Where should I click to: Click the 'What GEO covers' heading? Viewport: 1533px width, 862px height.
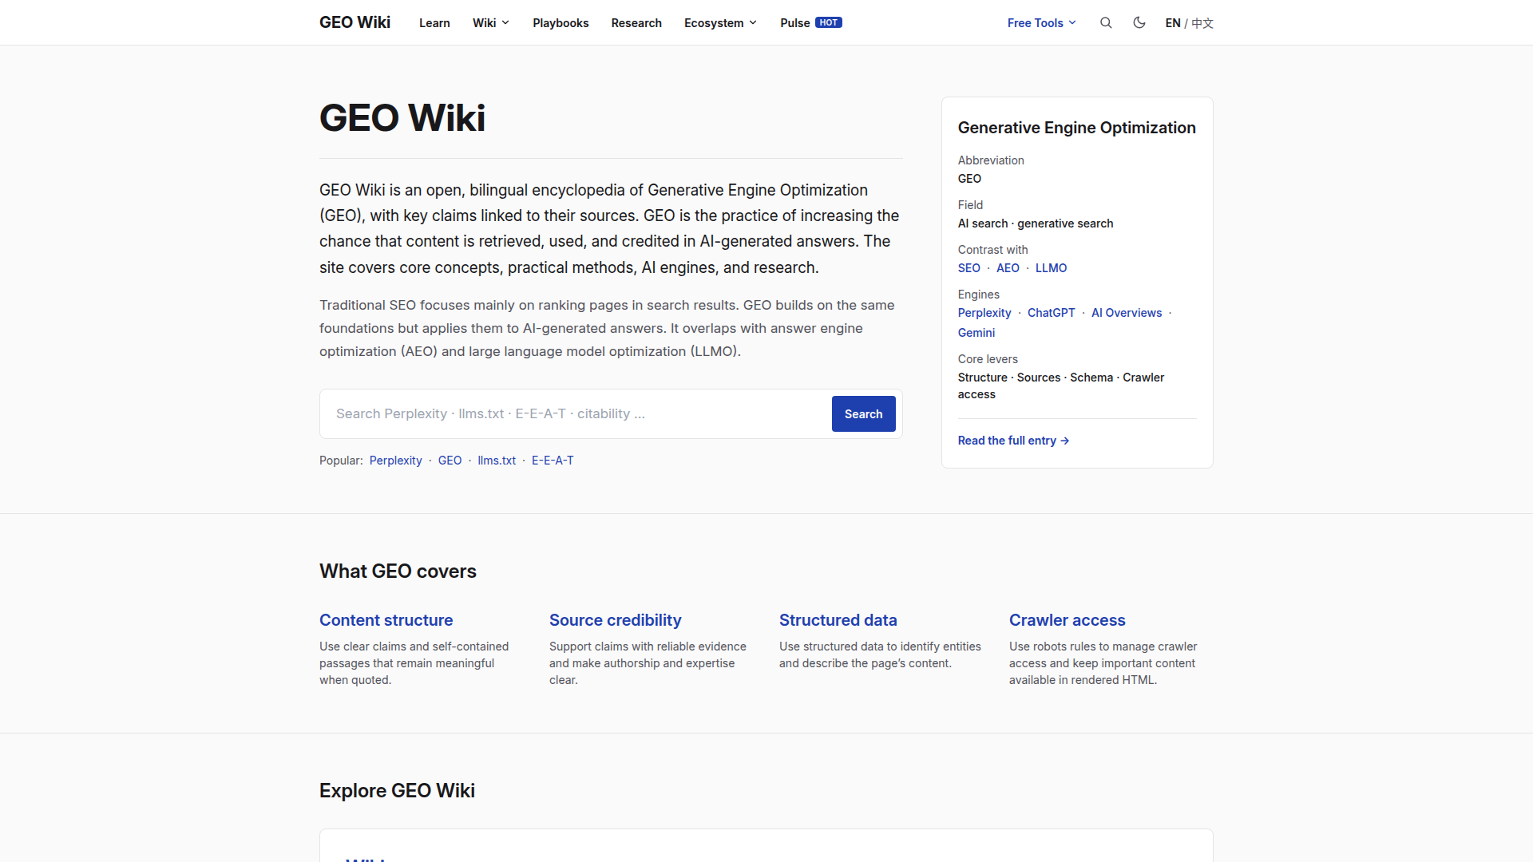click(398, 571)
